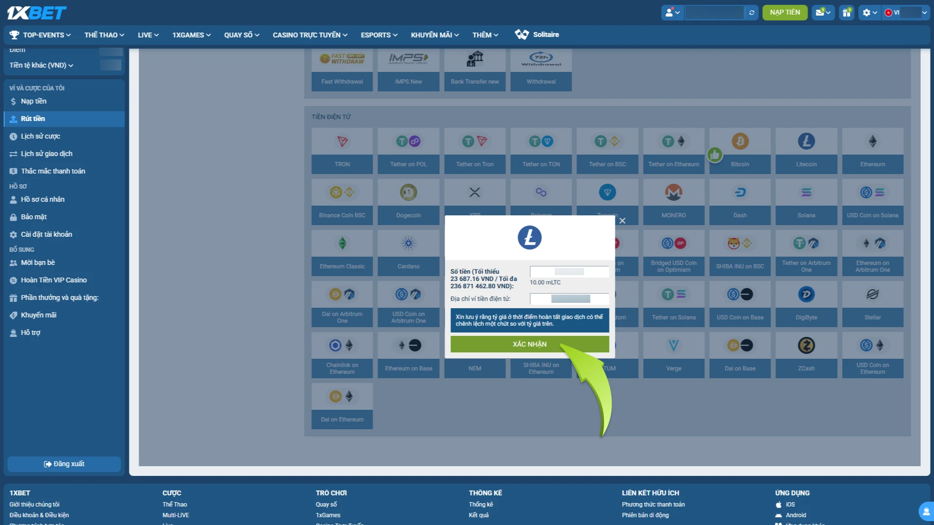Open the THÊM dropdown menu
The height and width of the screenshot is (525, 934).
point(485,35)
